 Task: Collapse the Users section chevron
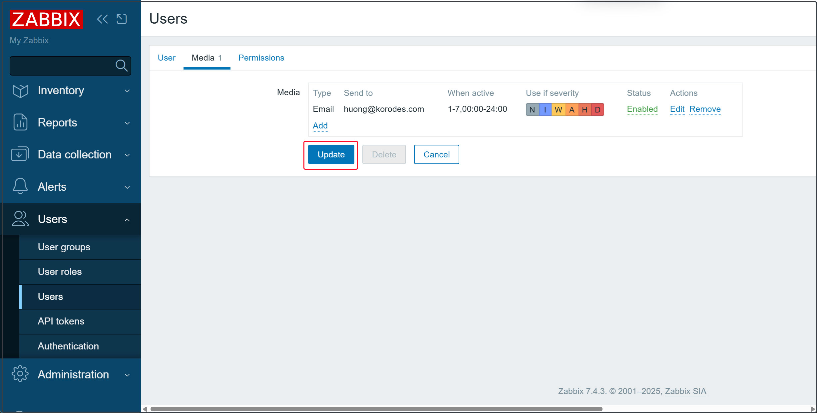click(127, 220)
